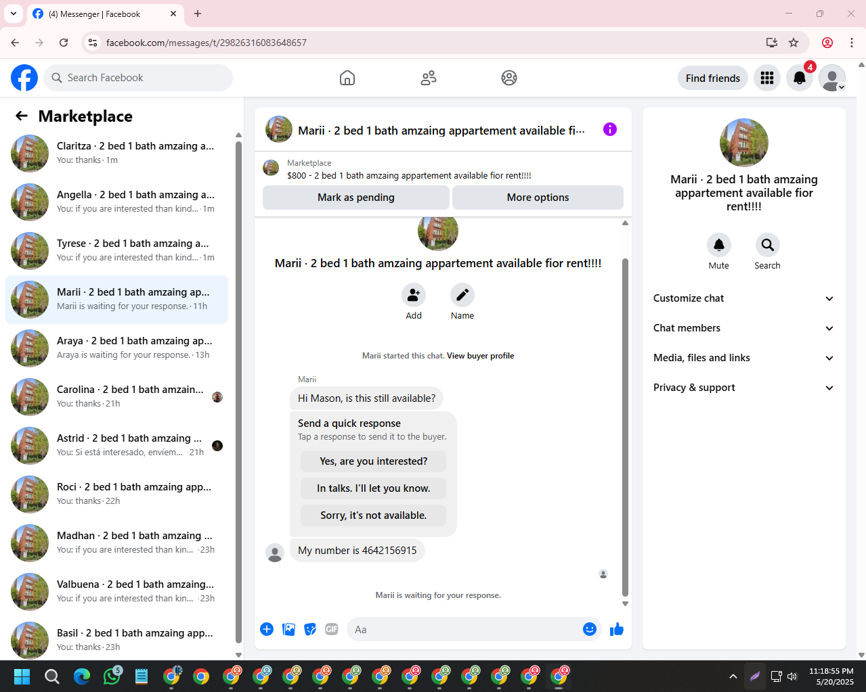Go to the Home feed icon
Screen dimensions: 866x692
coord(347,78)
